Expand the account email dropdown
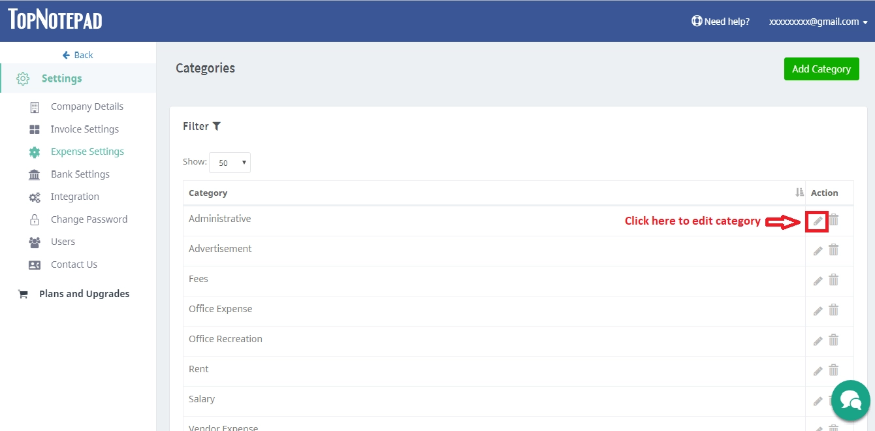The image size is (875, 431). pos(818,22)
